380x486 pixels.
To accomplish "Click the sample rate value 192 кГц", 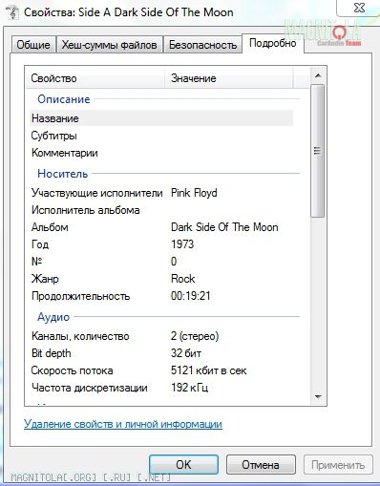I will coord(190,388).
